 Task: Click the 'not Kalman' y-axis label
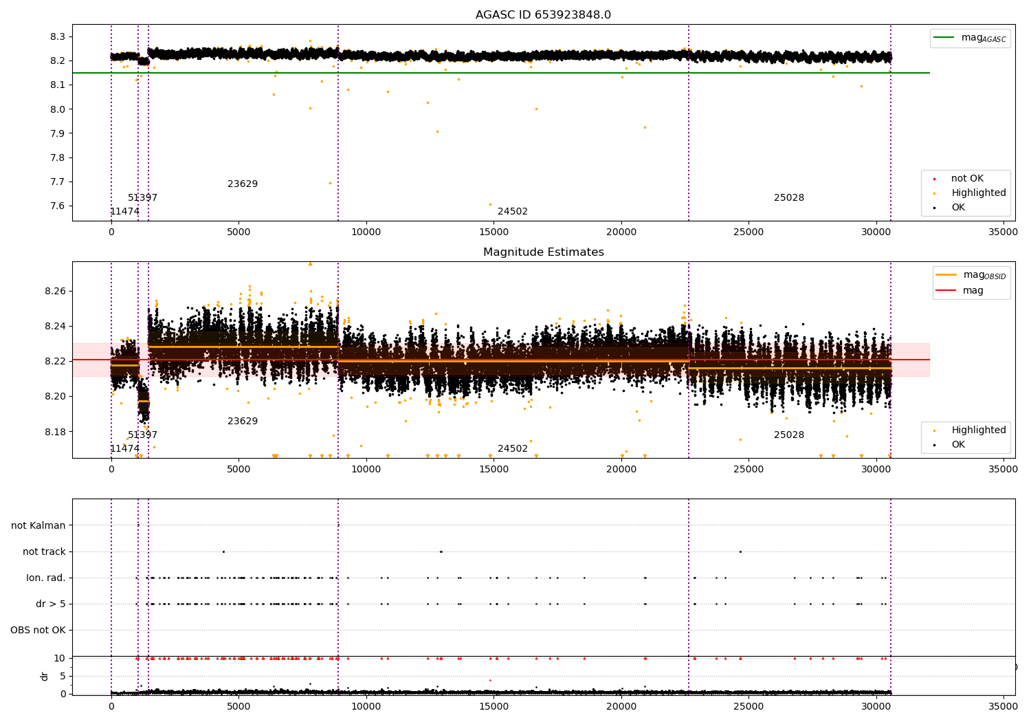coord(38,526)
